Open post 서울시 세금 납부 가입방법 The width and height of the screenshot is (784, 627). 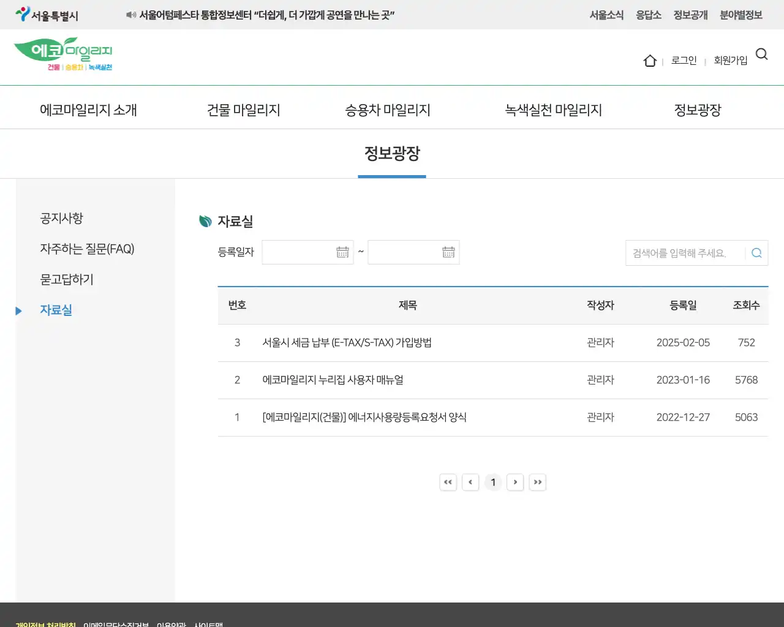(347, 343)
